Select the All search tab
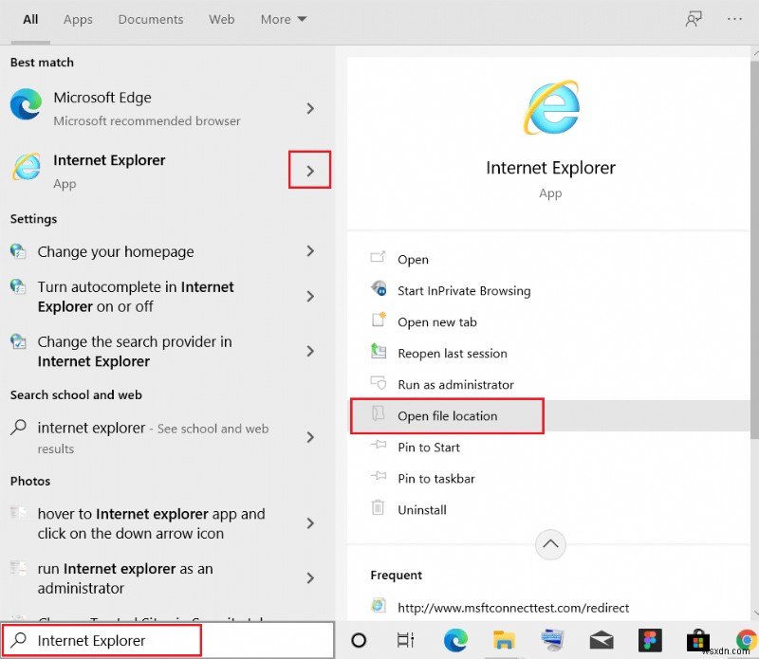Image resolution: width=759 pixels, height=659 pixels. (x=30, y=19)
